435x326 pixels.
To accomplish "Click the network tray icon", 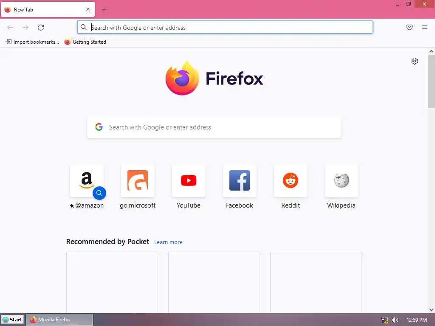I will [x=385, y=320].
